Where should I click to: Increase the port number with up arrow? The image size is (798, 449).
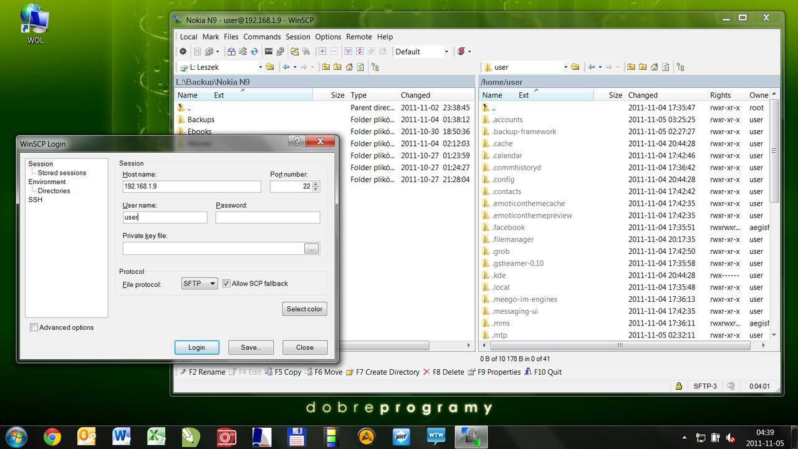pyautogui.click(x=315, y=183)
